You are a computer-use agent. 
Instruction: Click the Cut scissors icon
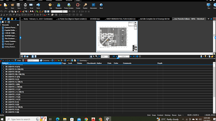coord(10,11)
